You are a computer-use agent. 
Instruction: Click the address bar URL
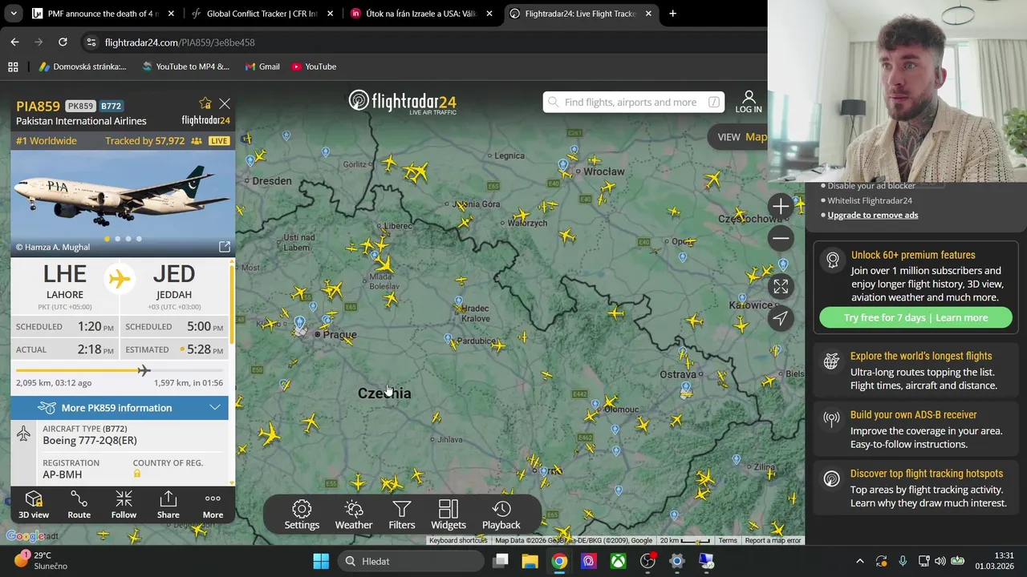point(180,42)
